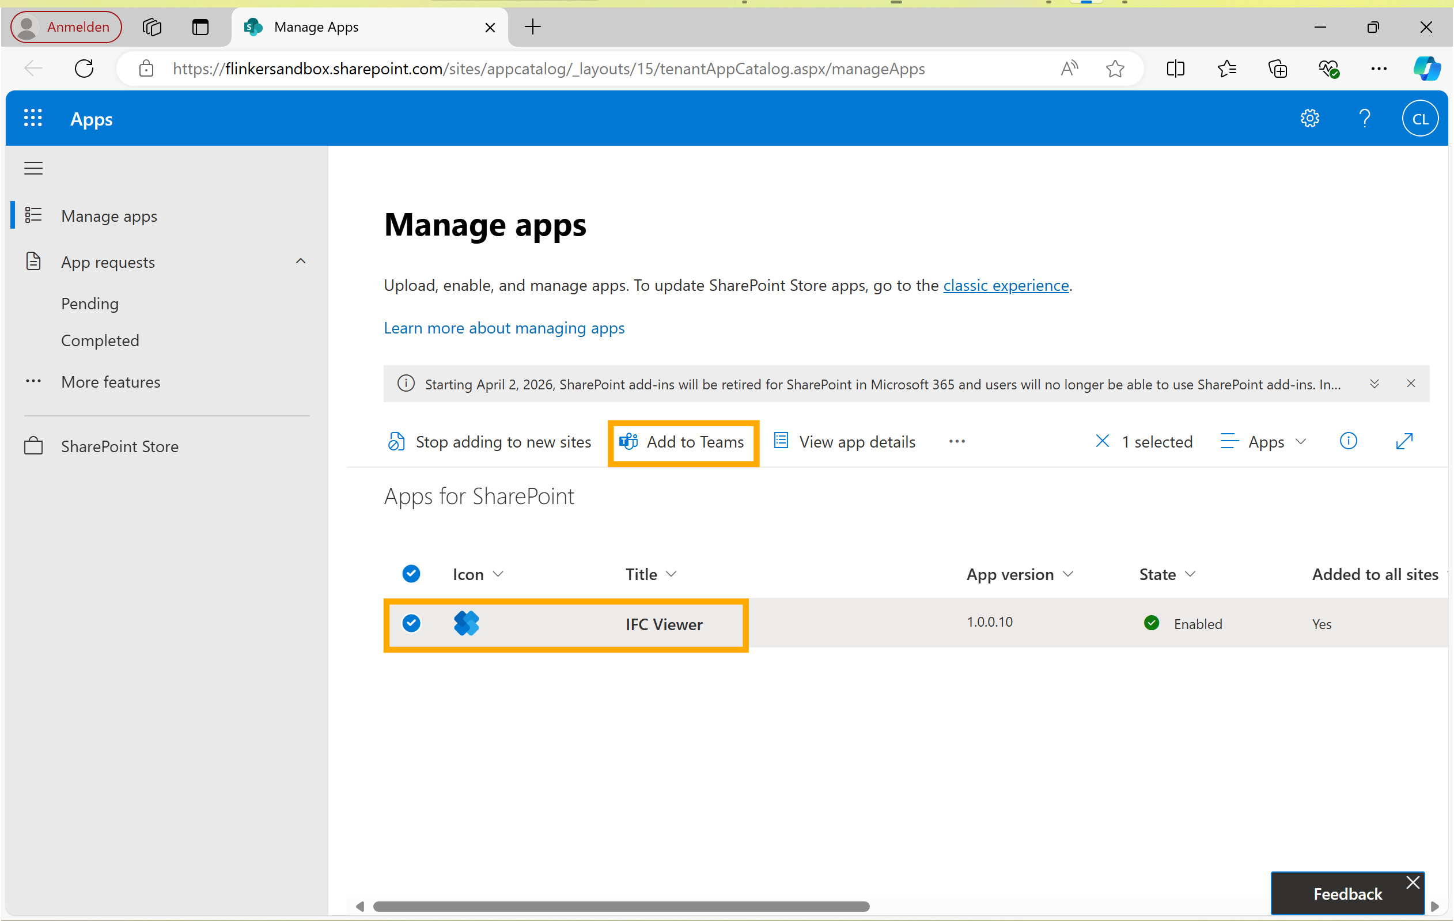
Task: Open Learn more about managing apps link
Action: pyautogui.click(x=504, y=328)
